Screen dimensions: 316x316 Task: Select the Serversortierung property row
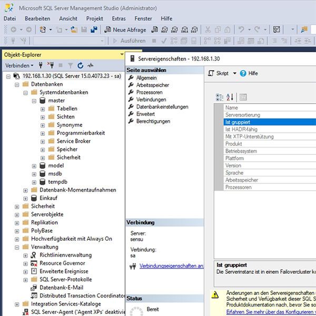(270, 115)
